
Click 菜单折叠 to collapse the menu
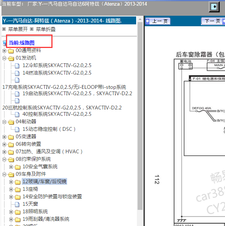46,29
